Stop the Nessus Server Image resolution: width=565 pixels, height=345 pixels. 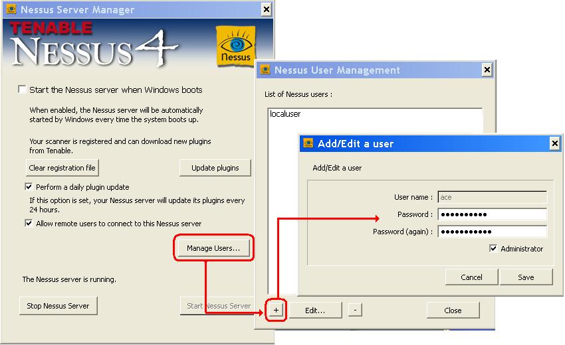click(x=58, y=306)
